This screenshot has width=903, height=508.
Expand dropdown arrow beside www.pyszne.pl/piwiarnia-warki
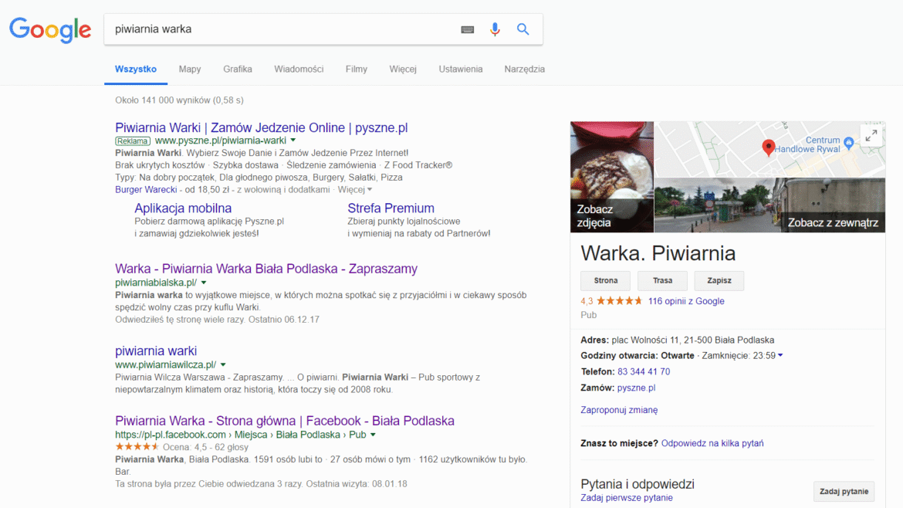point(293,140)
